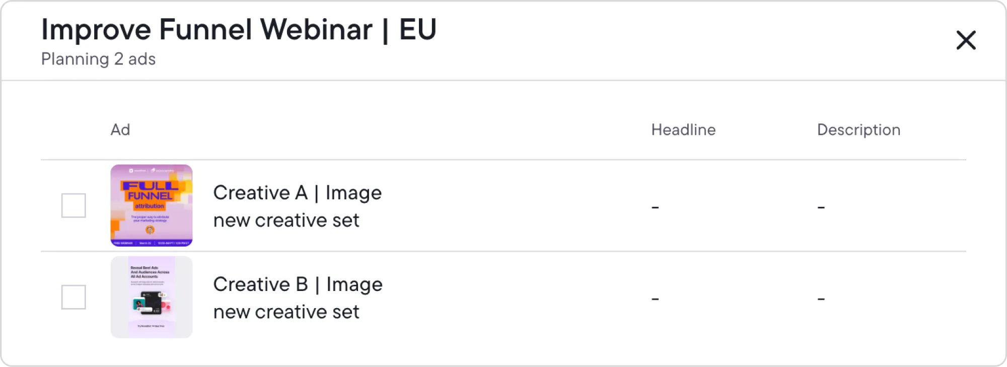Select the Creative A | Image ad name
The width and height of the screenshot is (1007, 367).
298,192
